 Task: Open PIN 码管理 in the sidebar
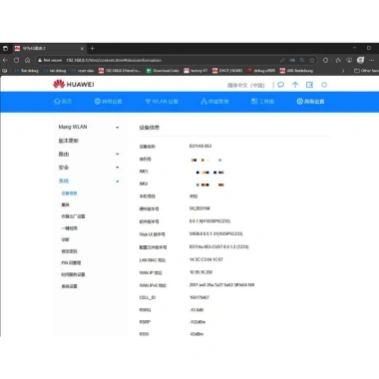(x=71, y=262)
